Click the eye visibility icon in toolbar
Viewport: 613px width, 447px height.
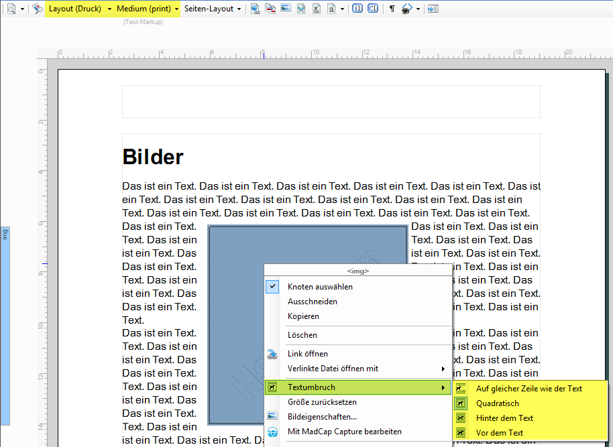click(x=406, y=9)
